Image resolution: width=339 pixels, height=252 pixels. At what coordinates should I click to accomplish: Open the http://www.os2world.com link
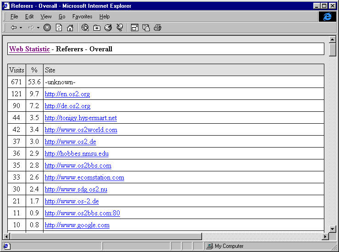(81, 130)
